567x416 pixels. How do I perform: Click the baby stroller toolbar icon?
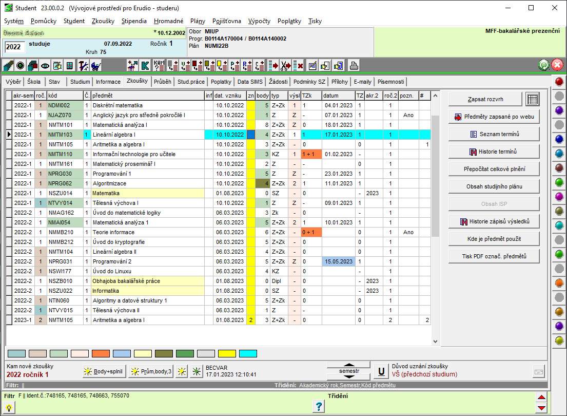point(95,65)
